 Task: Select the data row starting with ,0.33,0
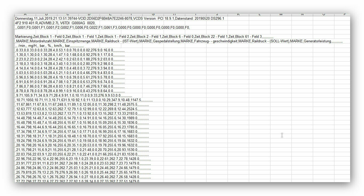pyautogui.click(x=70, y=50)
